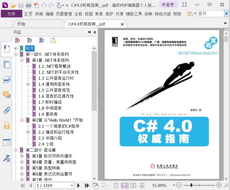This screenshot has width=230, height=190.
Task: Select the 2.4 小结 bookmark
Action: pos(46,144)
